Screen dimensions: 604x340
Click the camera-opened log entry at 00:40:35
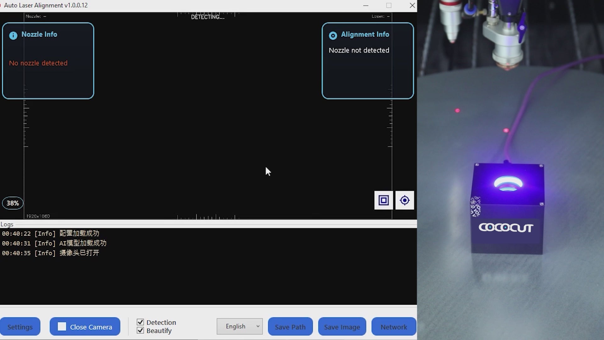[51, 253]
